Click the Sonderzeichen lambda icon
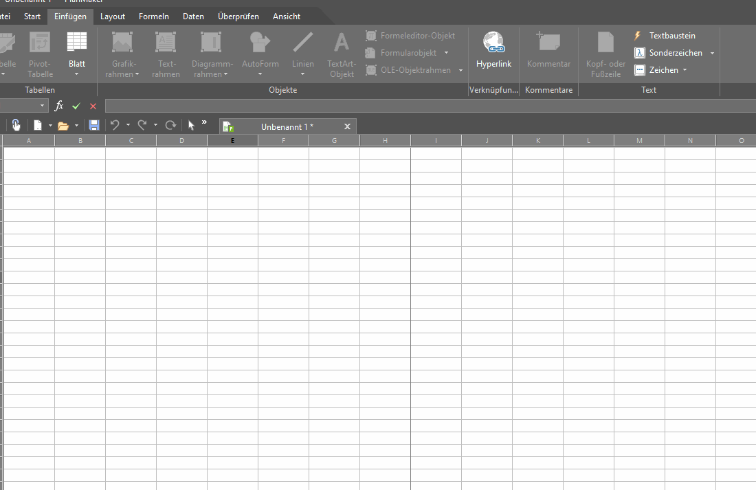Screen dimensions: 756x490 (x=640, y=52)
